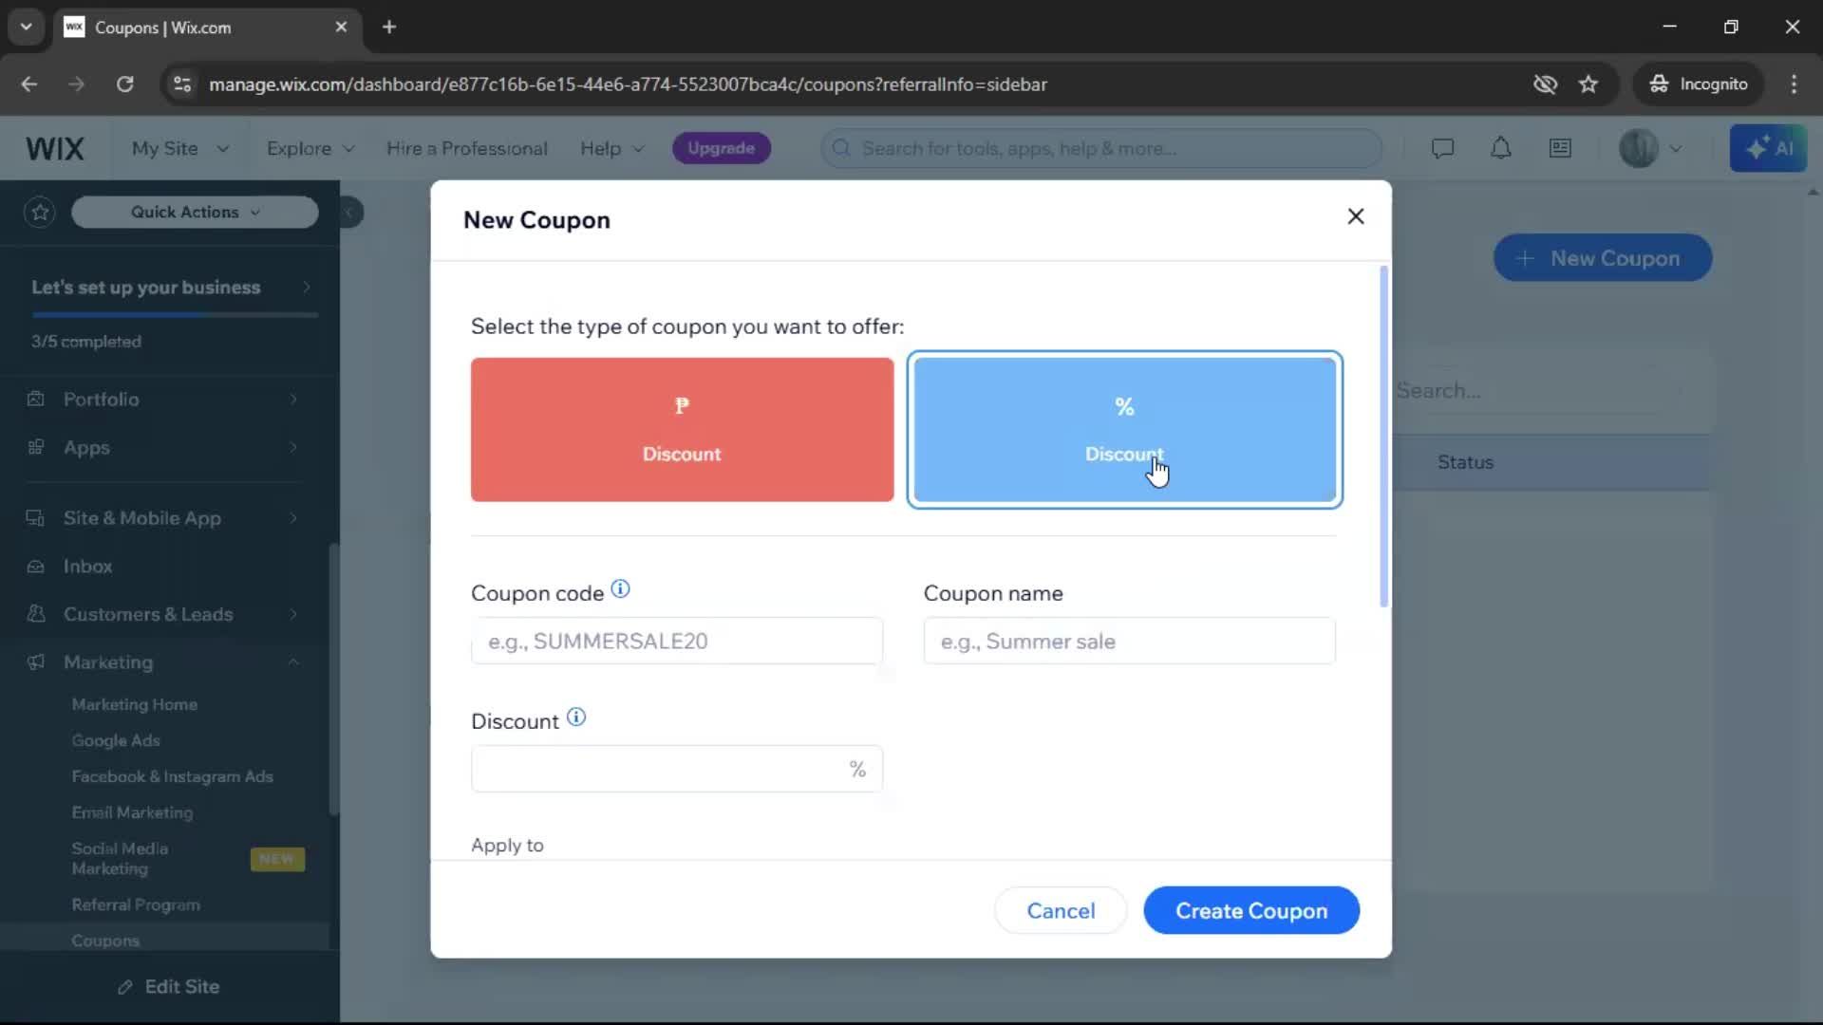Open the Chrome three-dot menu
Viewport: 1823px width, 1025px height.
[x=1794, y=84]
